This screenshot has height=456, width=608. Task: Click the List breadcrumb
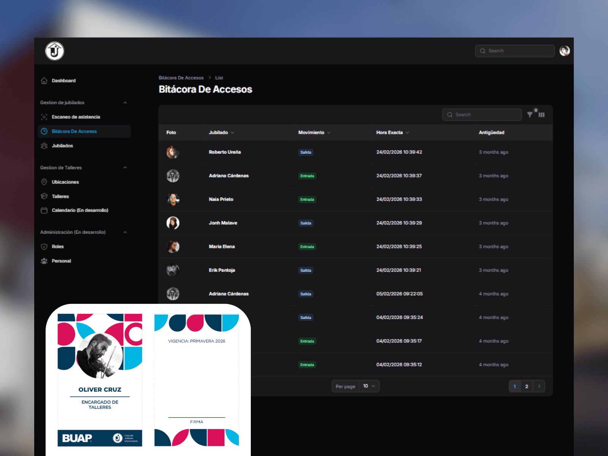click(219, 78)
